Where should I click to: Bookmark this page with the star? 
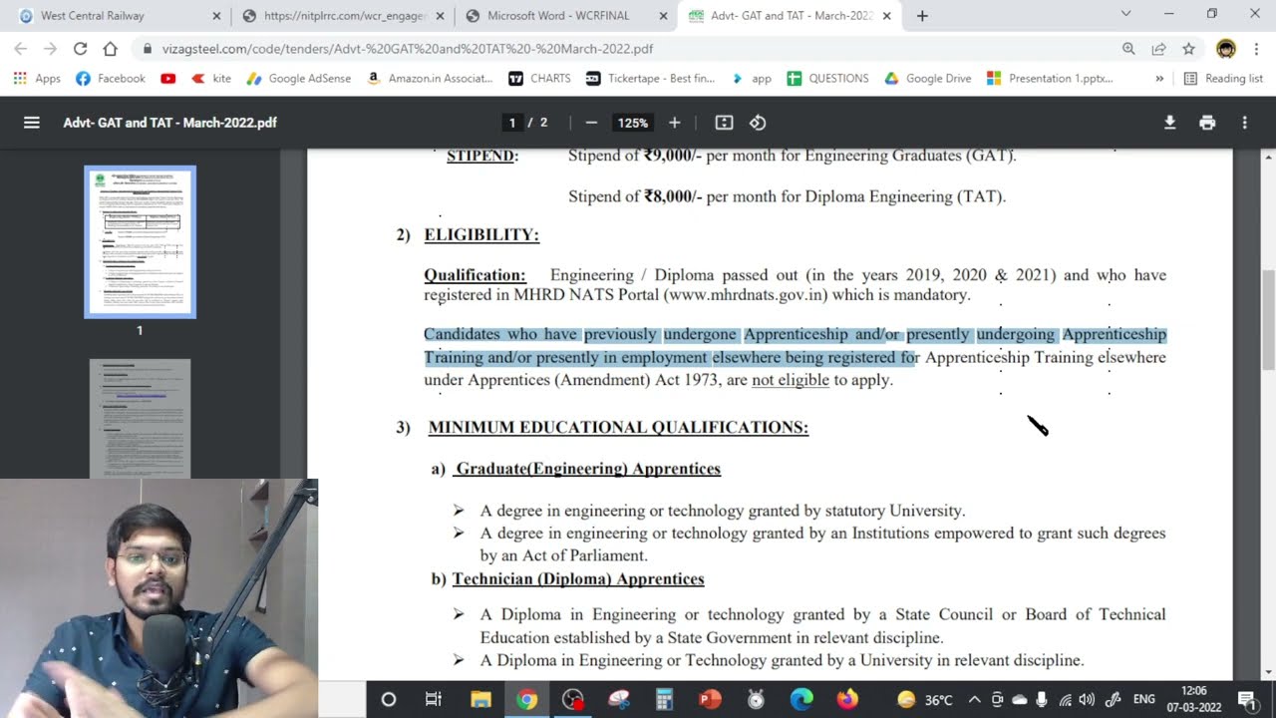(x=1188, y=49)
